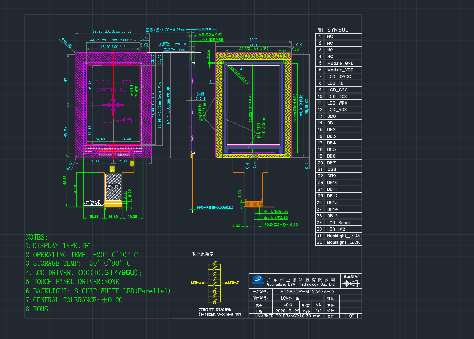This screenshot has height=339, width=474.
Task: Select the Backlight_LEDA symbol cell
Action: pyautogui.click(x=343, y=236)
